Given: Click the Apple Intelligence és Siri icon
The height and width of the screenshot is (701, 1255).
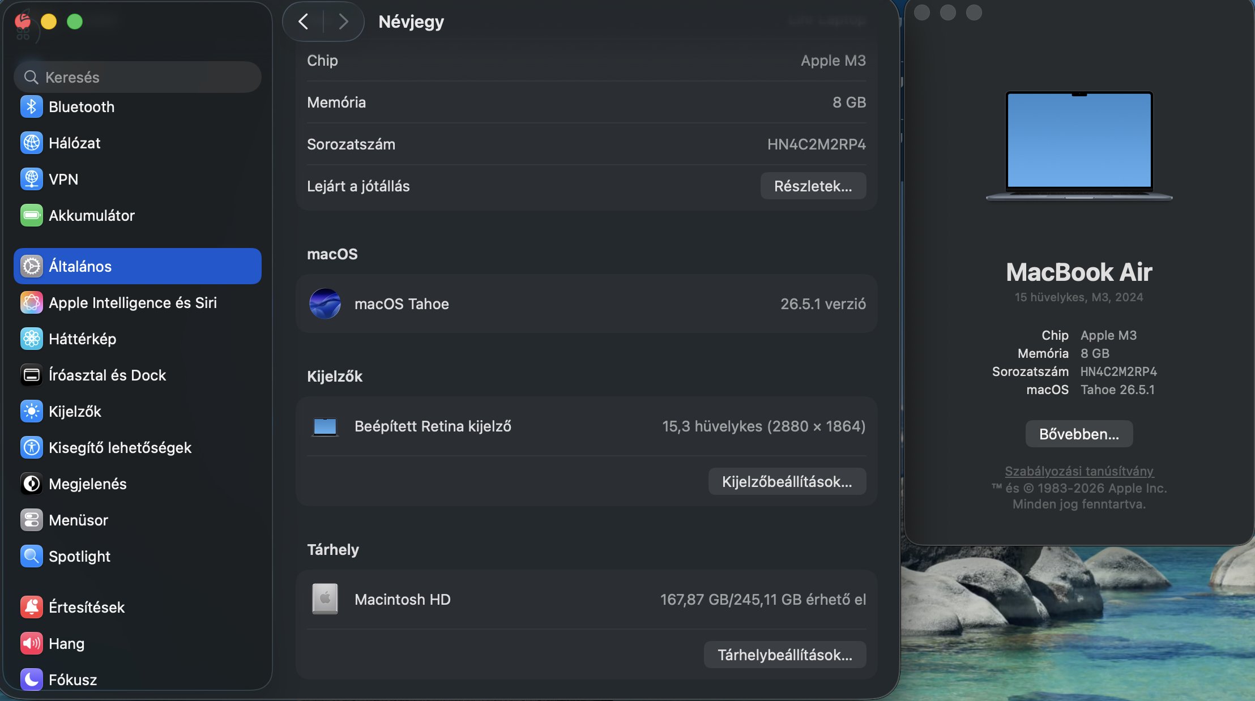Looking at the screenshot, I should (x=32, y=302).
